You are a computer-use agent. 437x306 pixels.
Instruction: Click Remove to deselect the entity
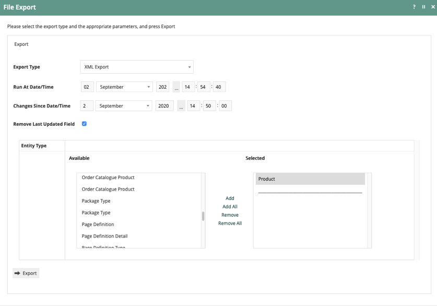[x=230, y=215]
